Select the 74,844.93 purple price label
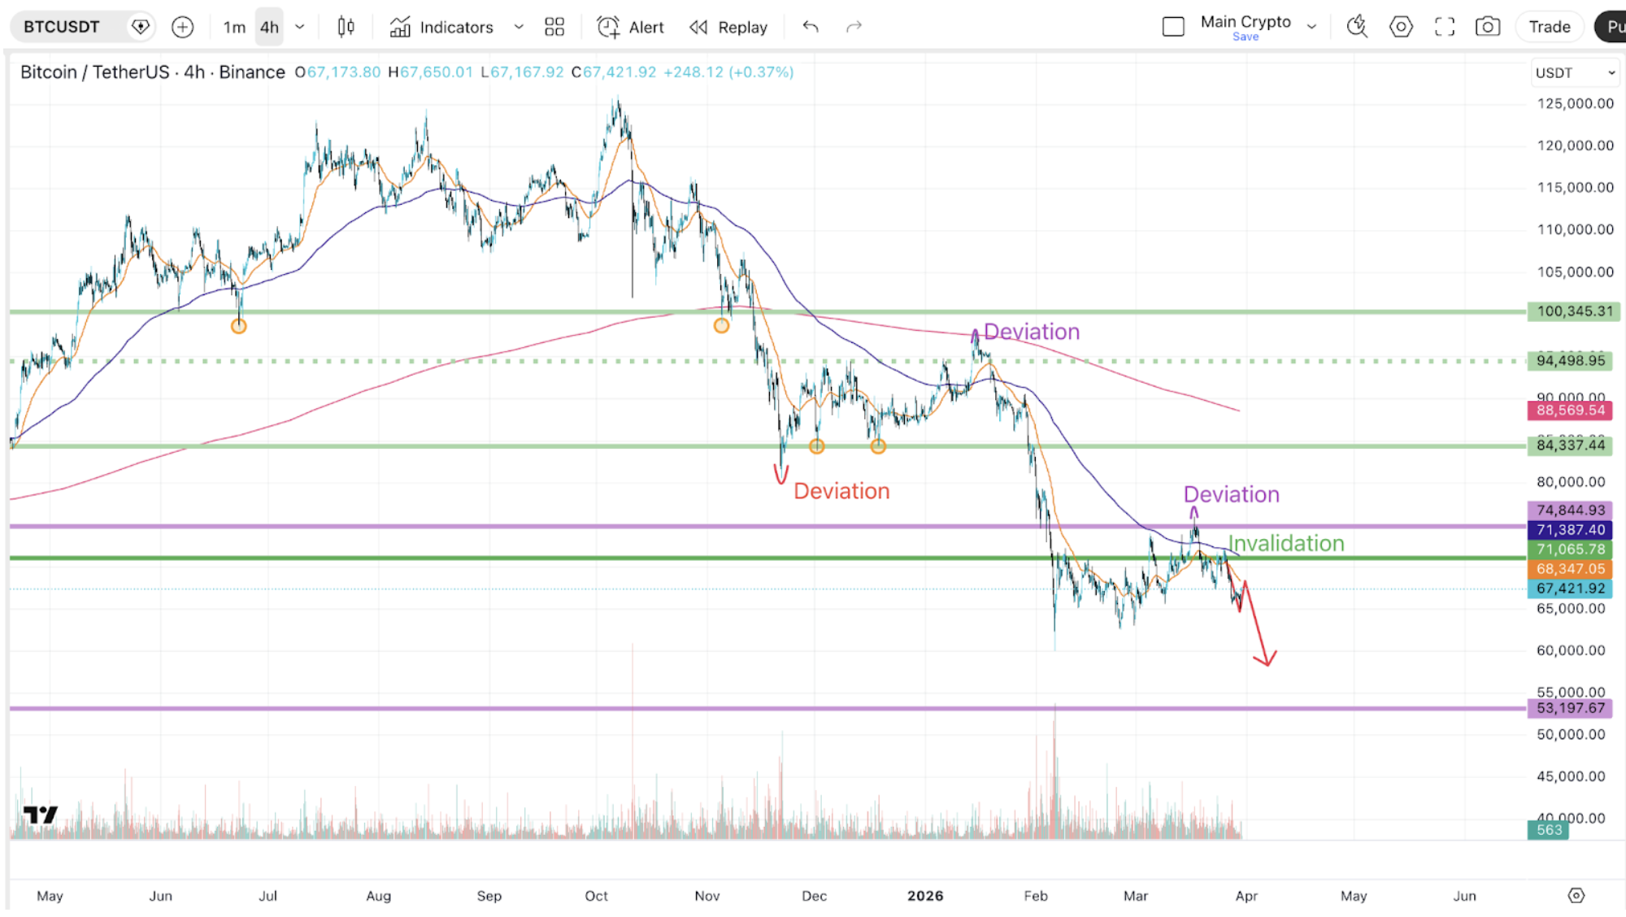 (1571, 510)
